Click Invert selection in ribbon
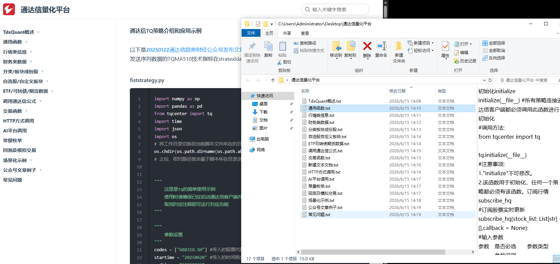The image size is (560, 264). (494, 58)
